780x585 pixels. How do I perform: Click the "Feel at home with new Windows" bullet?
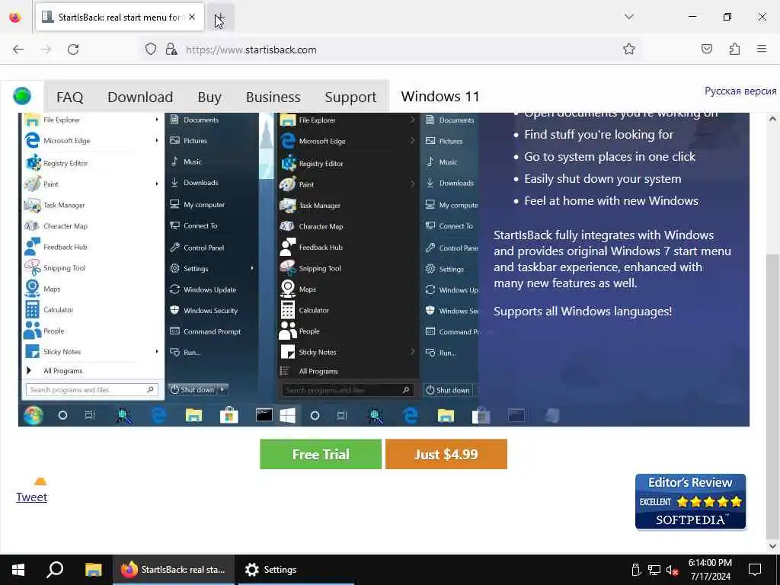pos(611,201)
